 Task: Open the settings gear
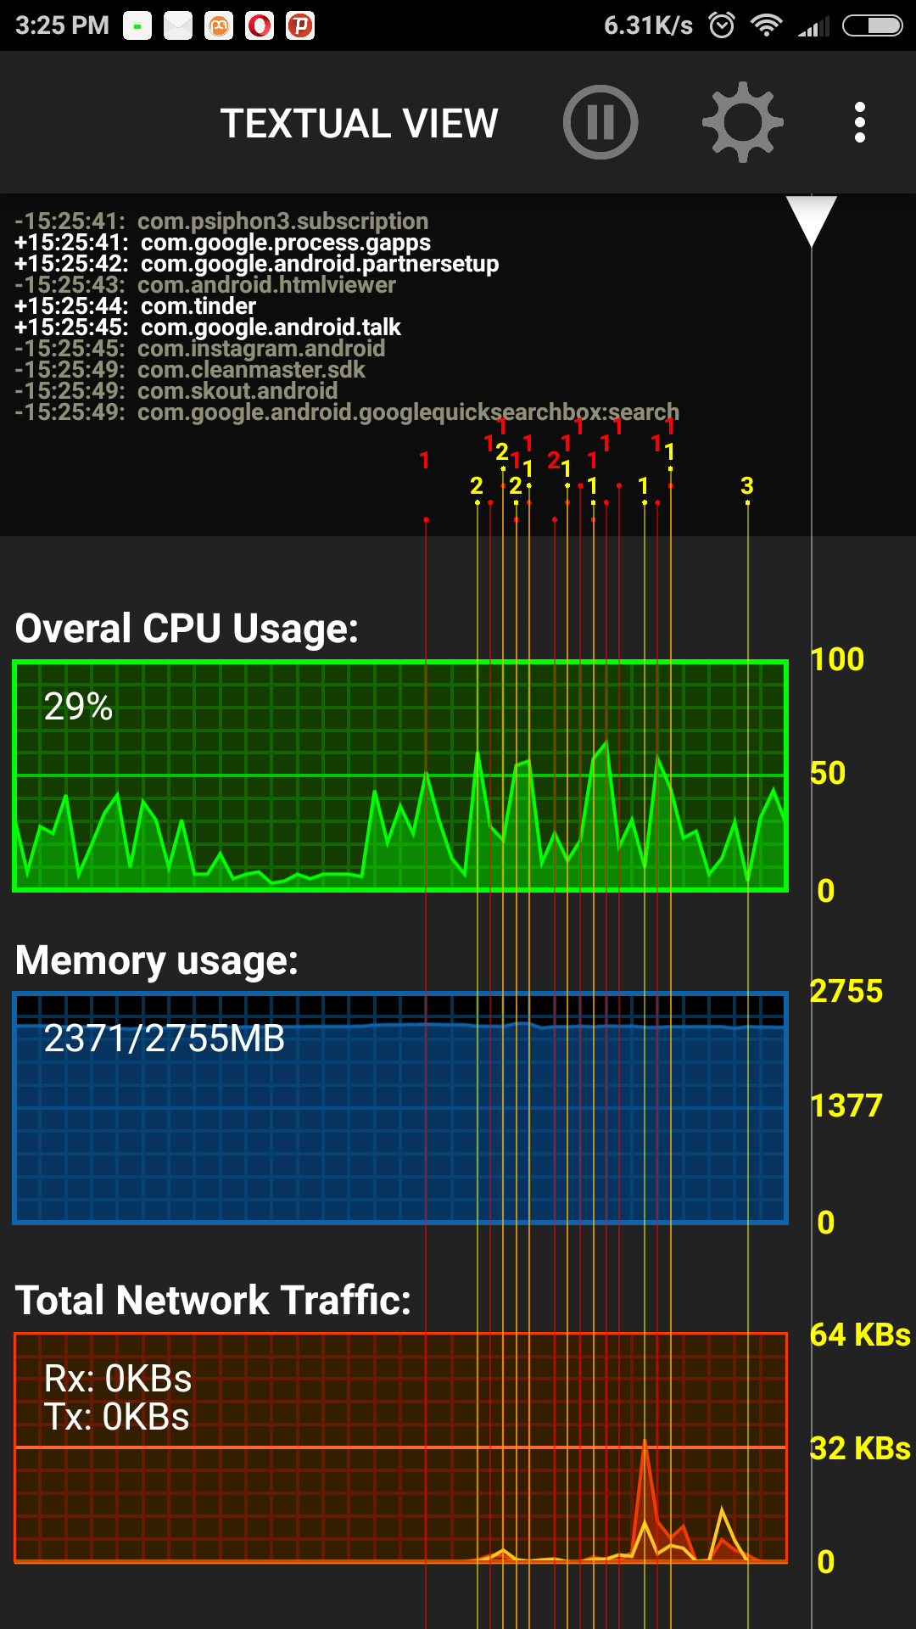[741, 122]
